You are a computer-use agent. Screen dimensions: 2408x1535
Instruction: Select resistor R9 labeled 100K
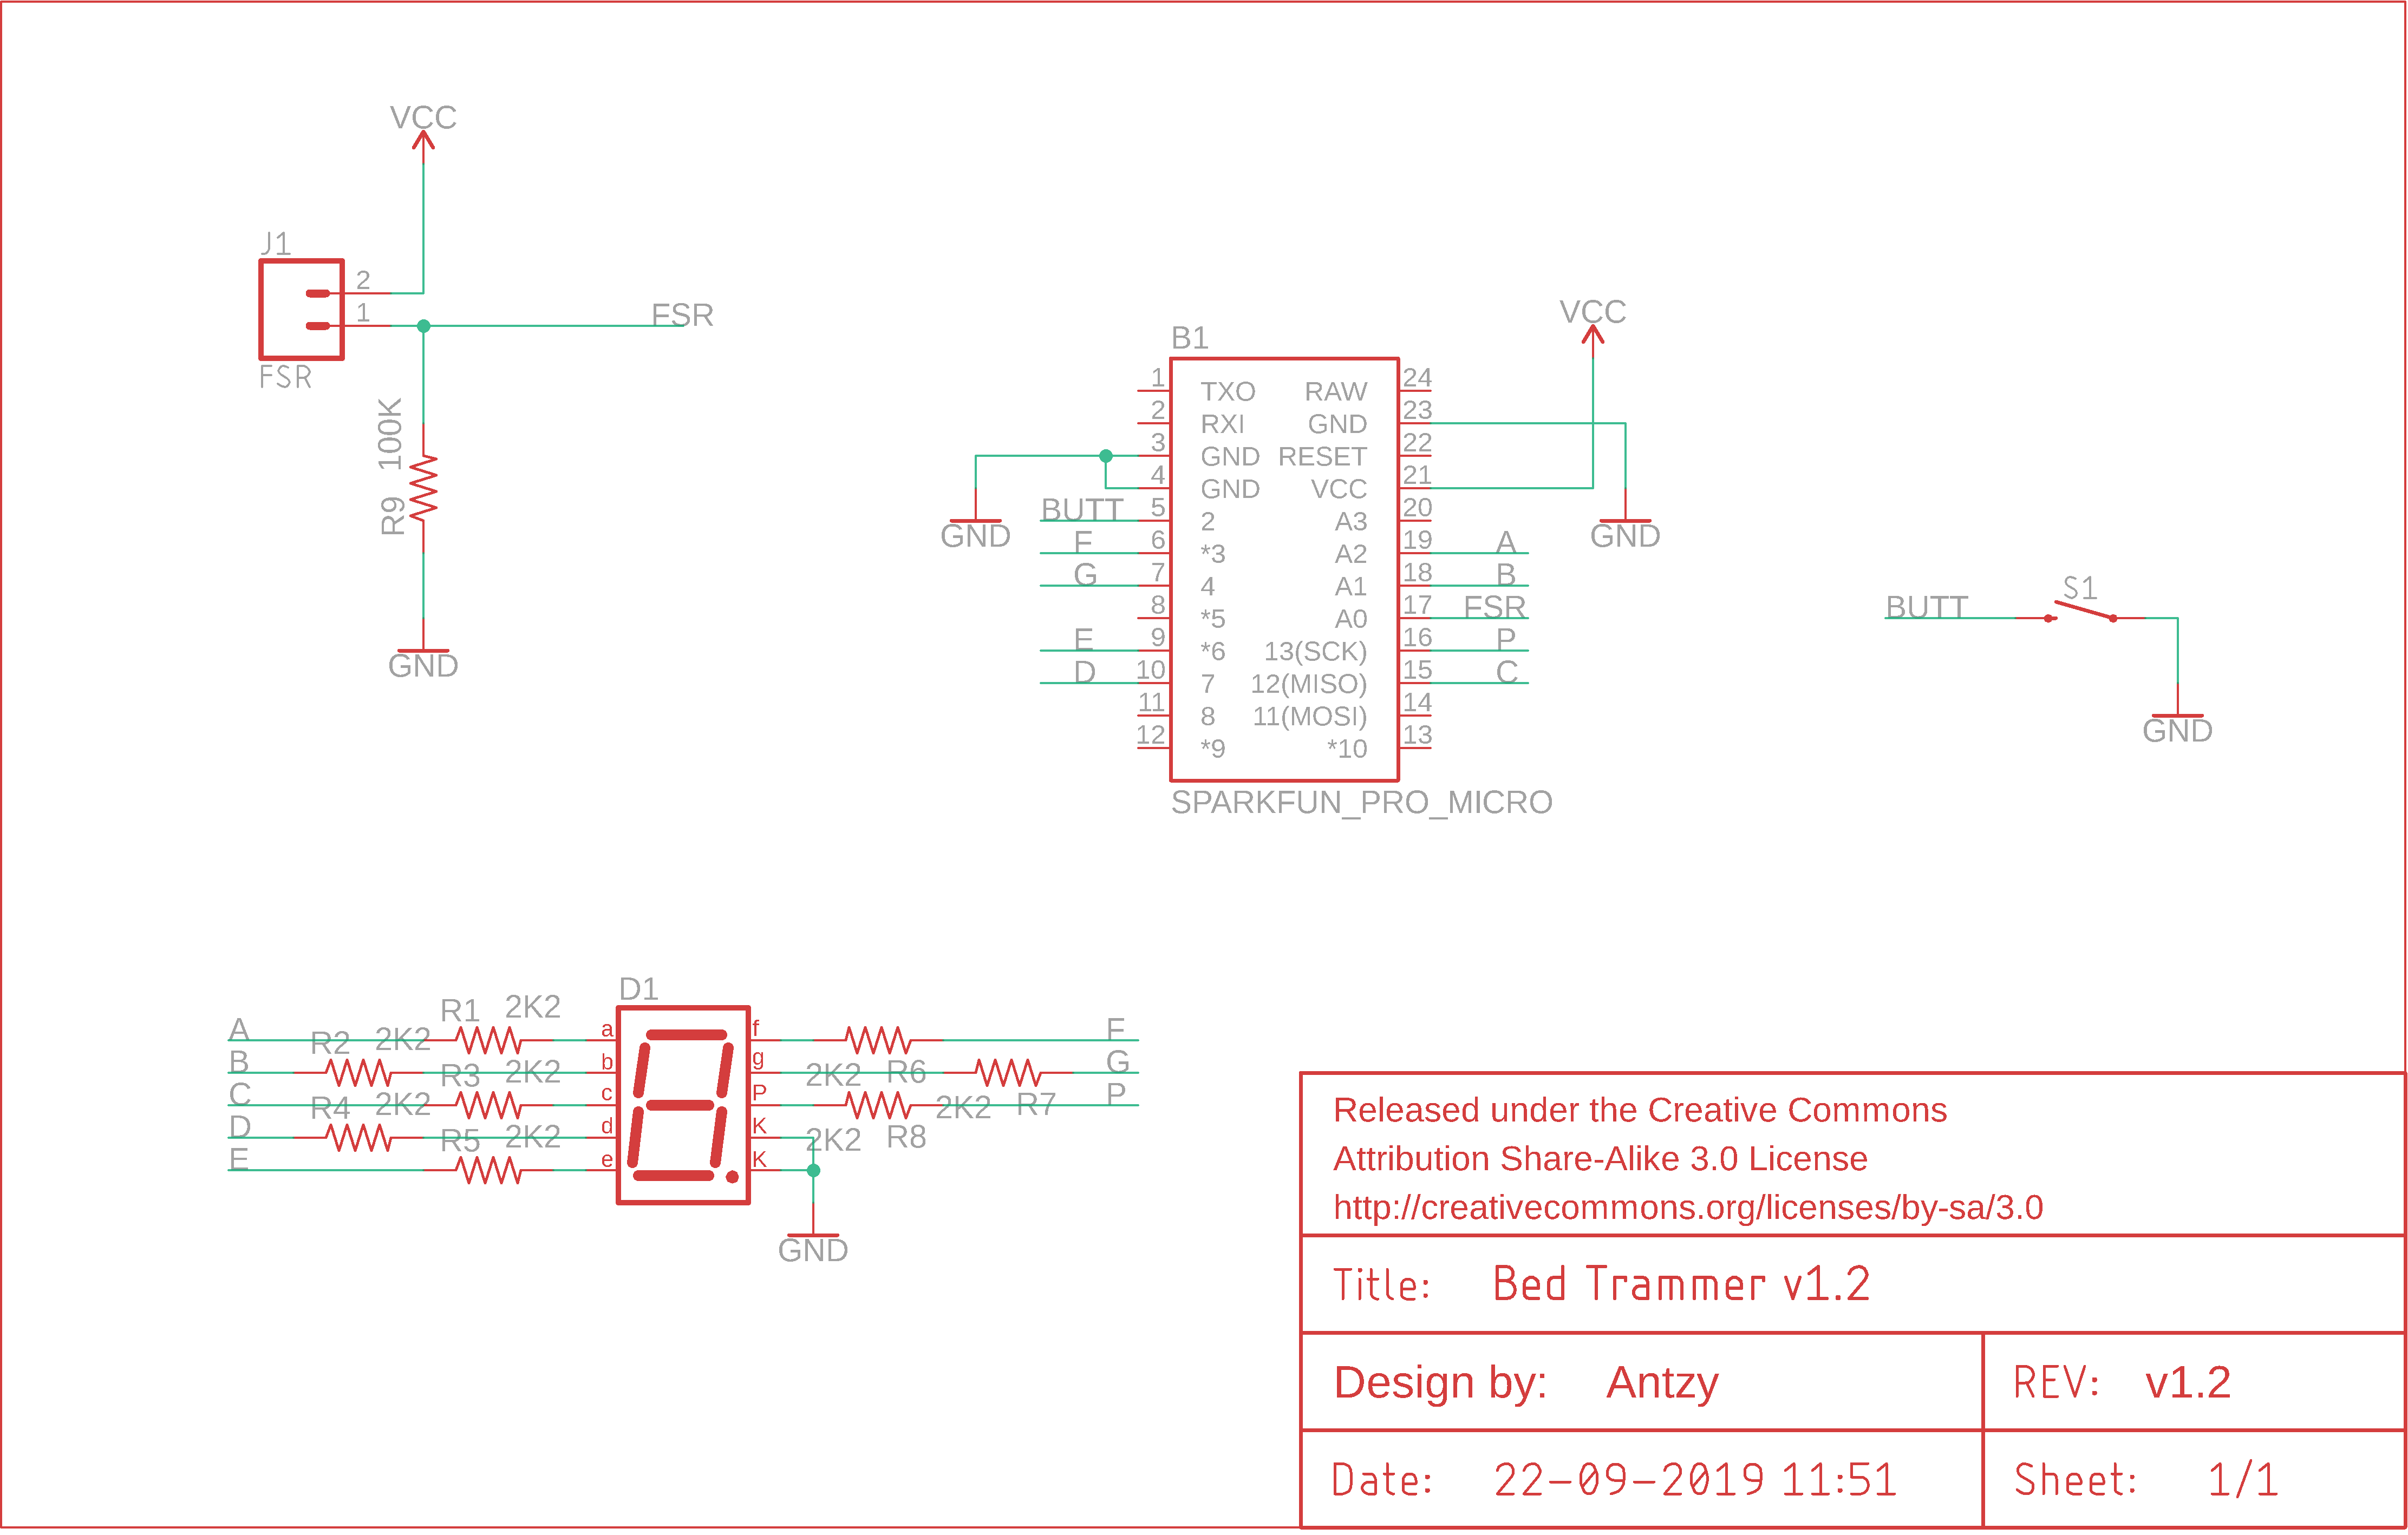(424, 488)
